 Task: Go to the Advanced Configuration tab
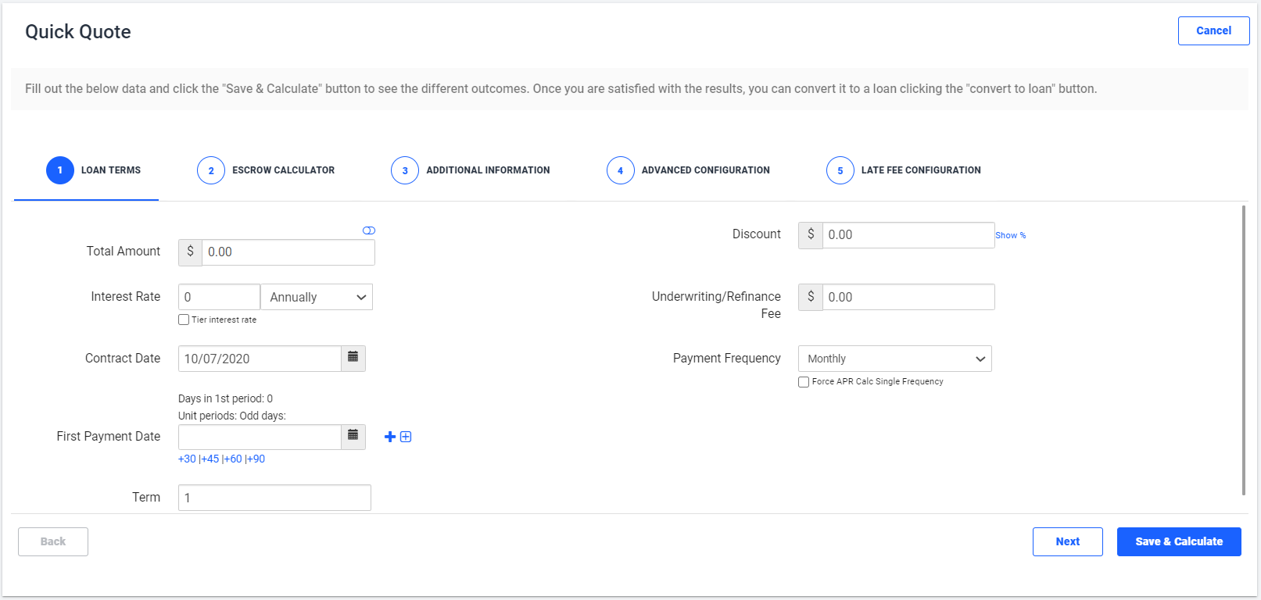click(689, 170)
